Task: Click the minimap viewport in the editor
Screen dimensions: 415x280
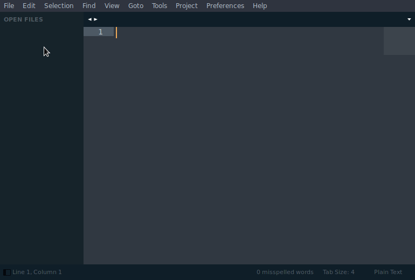Action: coord(399,41)
